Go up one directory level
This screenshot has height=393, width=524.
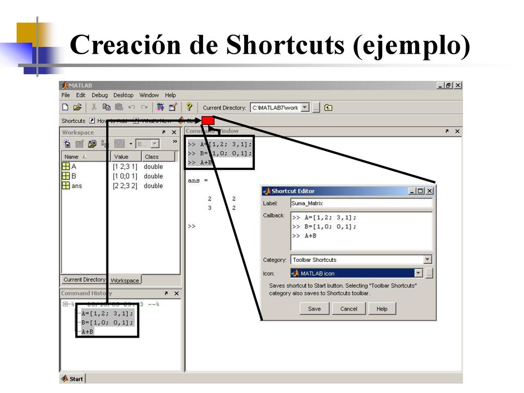pos(328,107)
